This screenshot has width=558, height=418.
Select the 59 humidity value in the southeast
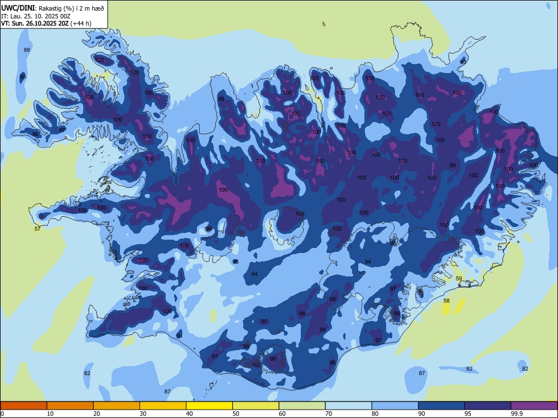[459, 278]
